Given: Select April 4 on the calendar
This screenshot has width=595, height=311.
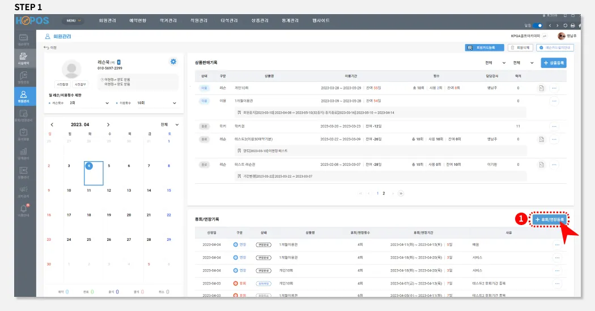Looking at the screenshot, I should click(89, 166).
